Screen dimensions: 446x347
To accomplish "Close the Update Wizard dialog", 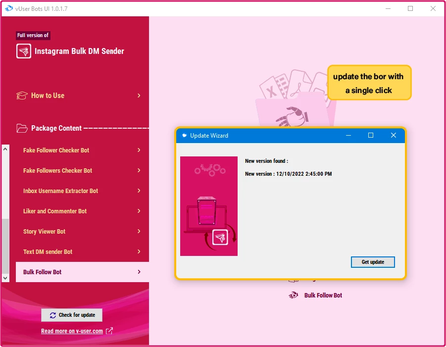I will point(394,136).
